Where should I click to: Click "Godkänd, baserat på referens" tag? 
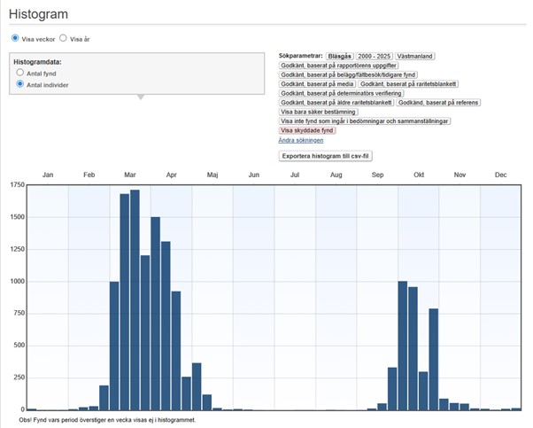click(439, 103)
